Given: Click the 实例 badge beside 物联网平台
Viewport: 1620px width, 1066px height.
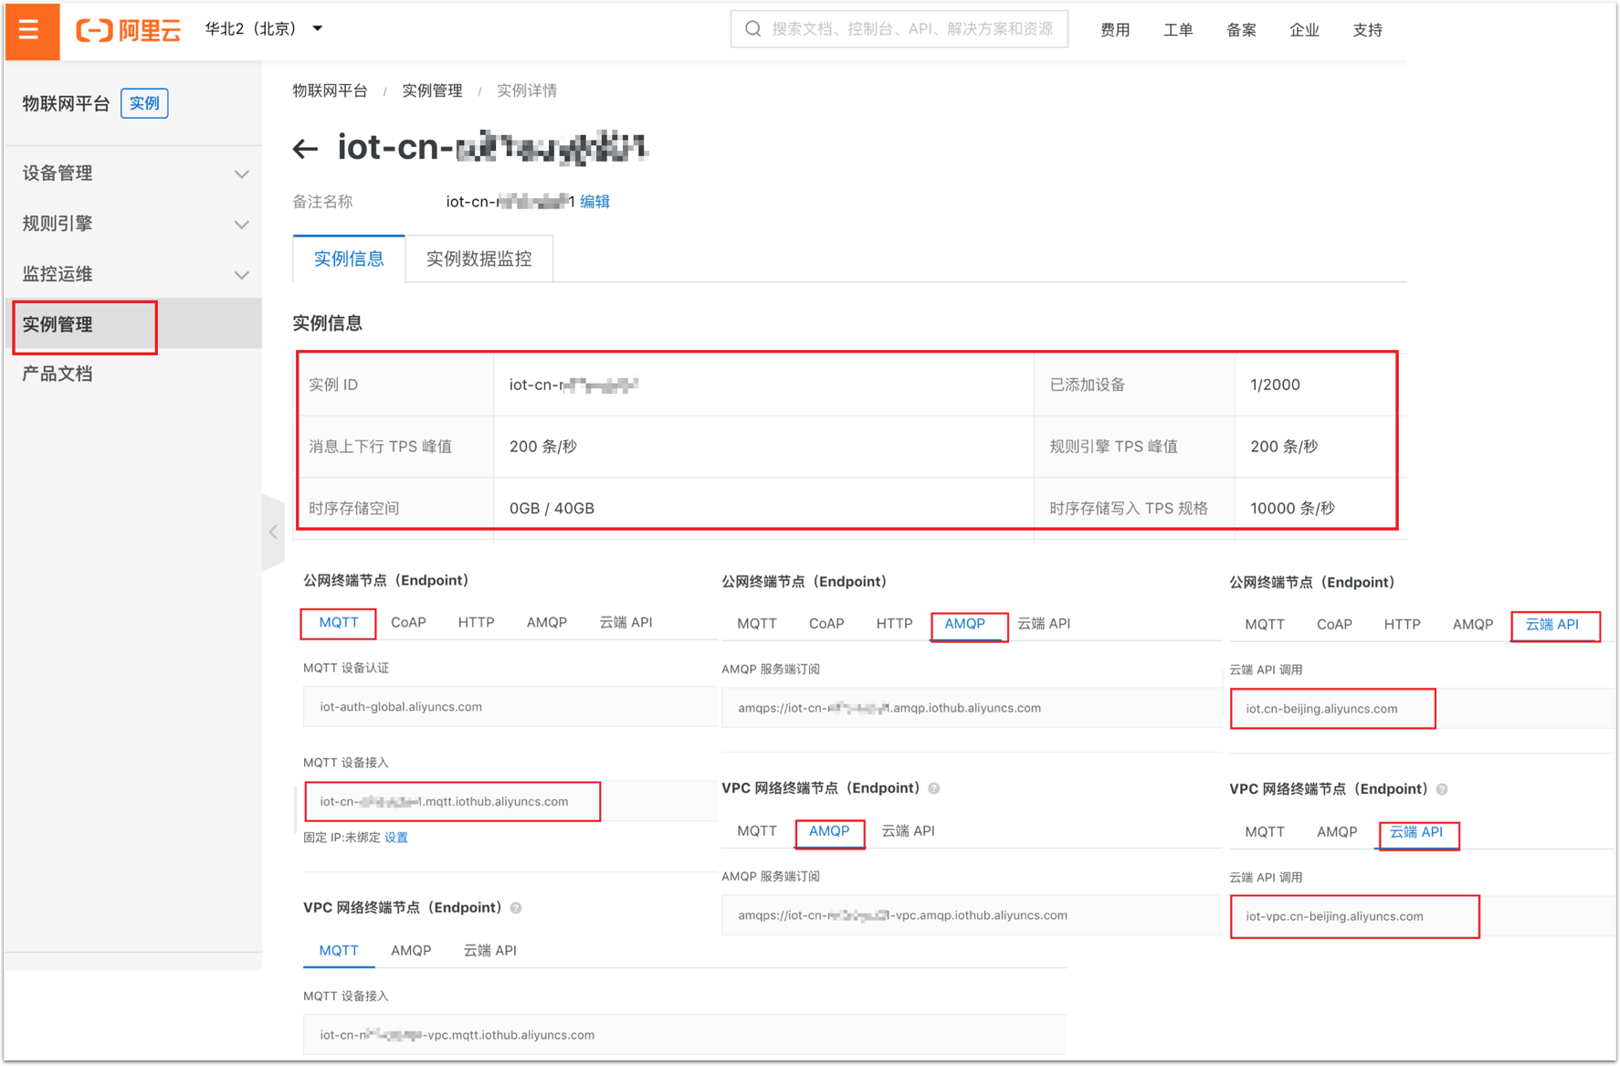Looking at the screenshot, I should click(144, 103).
